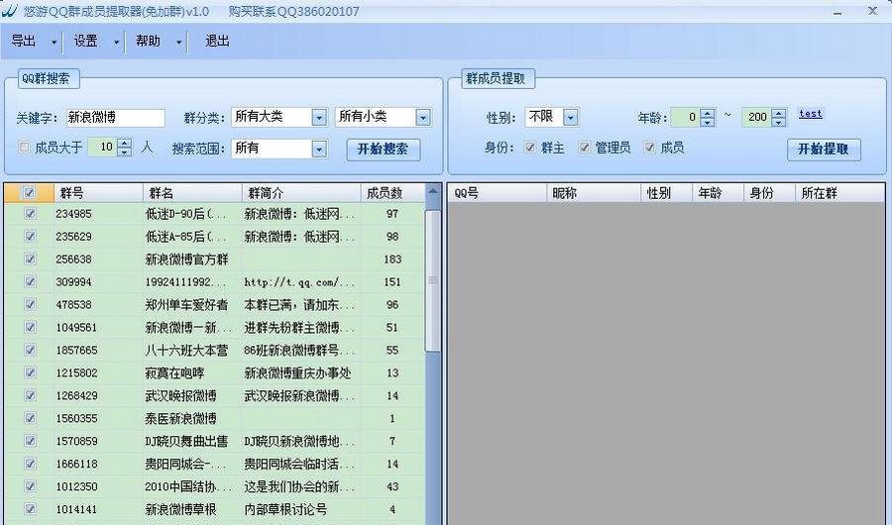Select group name DJ晓贝舞曲出售
Image resolution: width=892 pixels, height=525 pixels.
186,442
